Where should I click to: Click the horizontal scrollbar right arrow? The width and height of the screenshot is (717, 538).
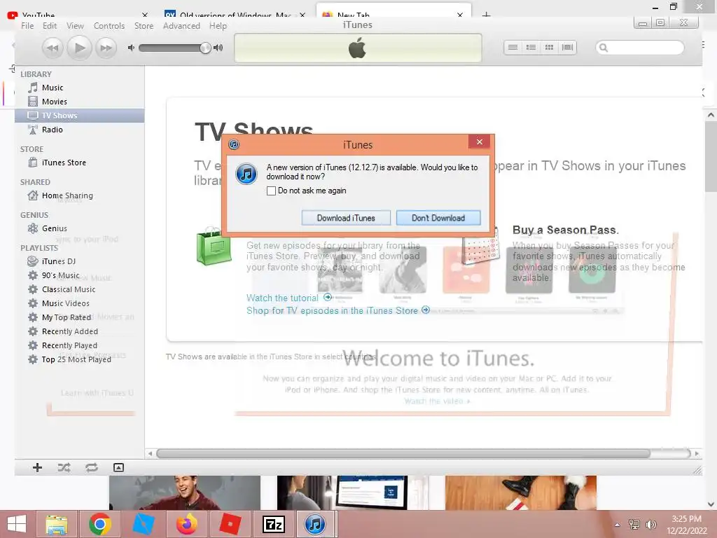(x=697, y=453)
